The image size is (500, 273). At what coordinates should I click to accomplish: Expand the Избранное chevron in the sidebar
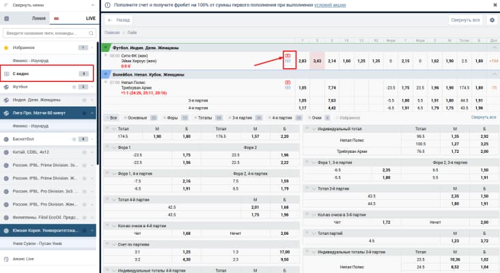point(92,48)
